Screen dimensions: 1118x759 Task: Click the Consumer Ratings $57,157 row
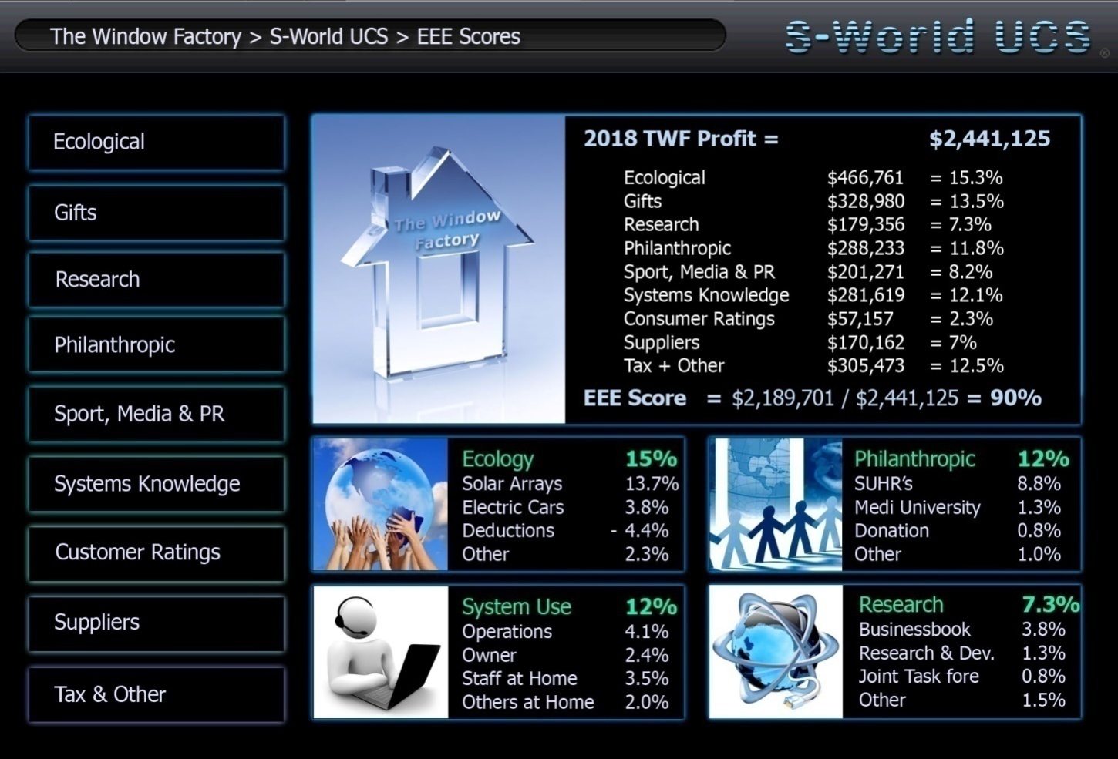808,319
